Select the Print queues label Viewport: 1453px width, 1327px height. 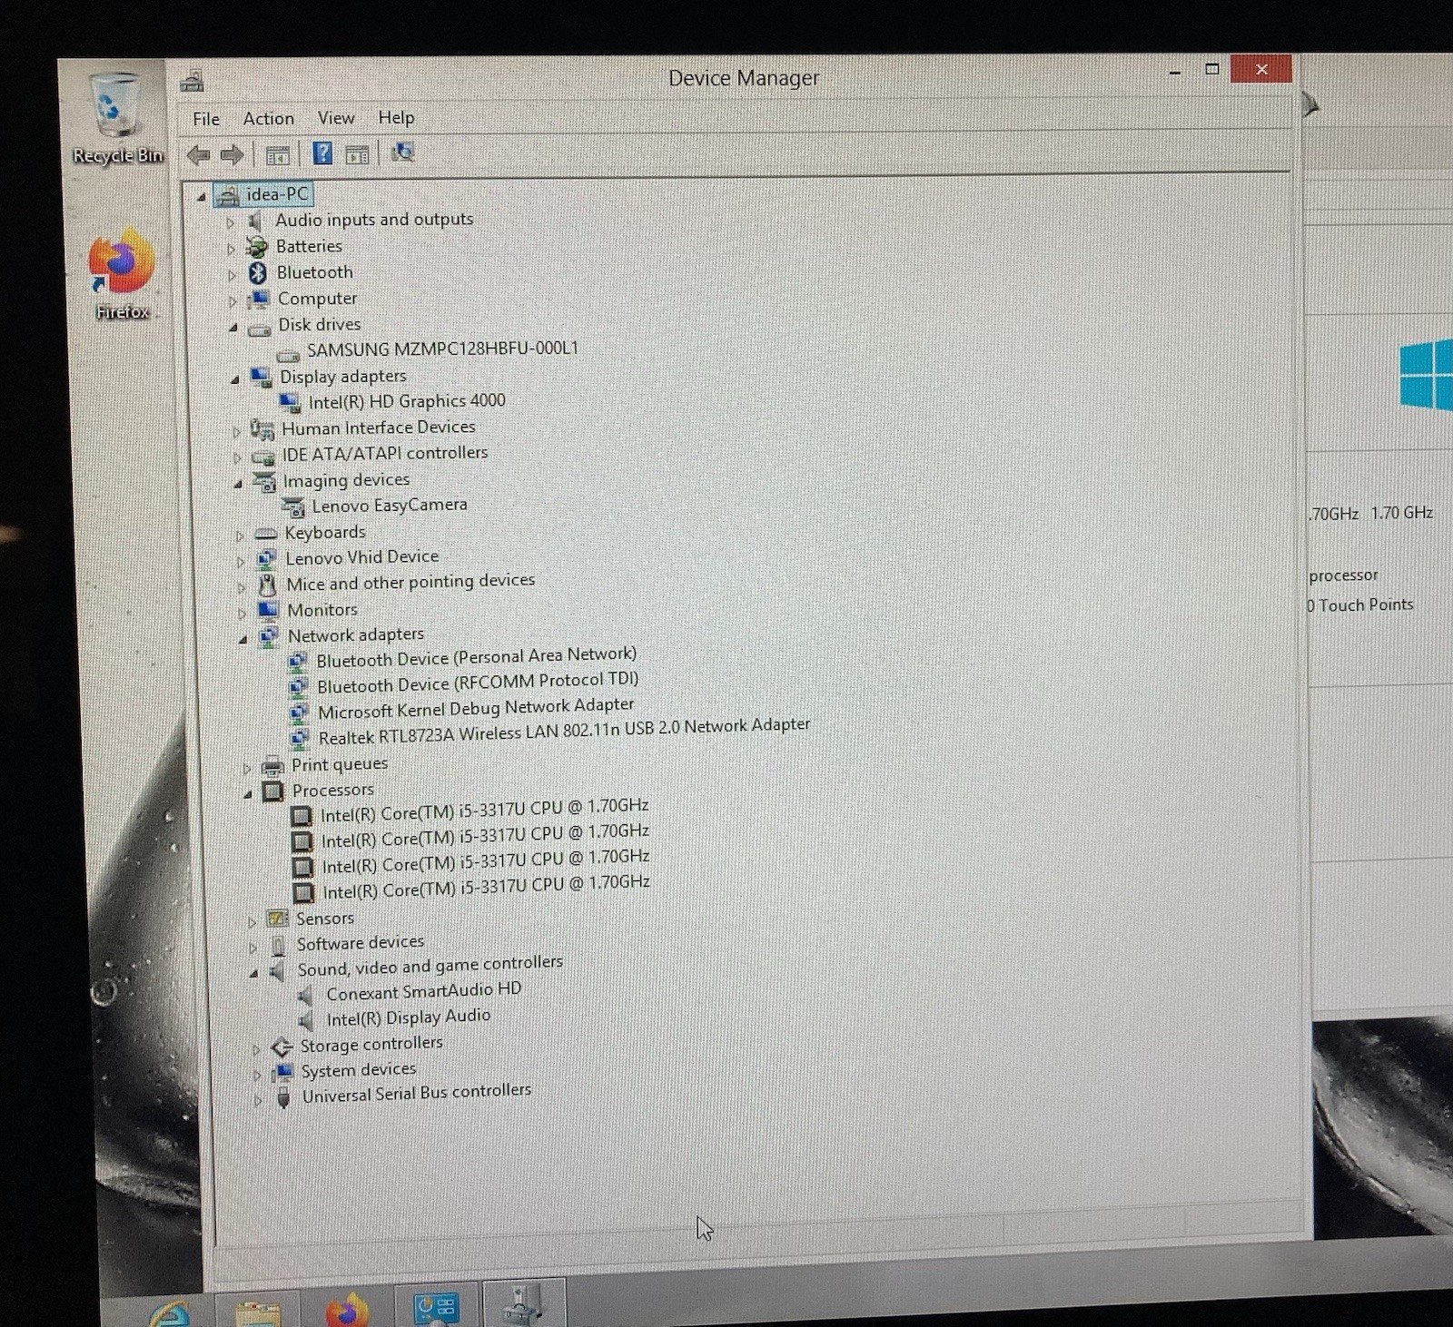(340, 765)
